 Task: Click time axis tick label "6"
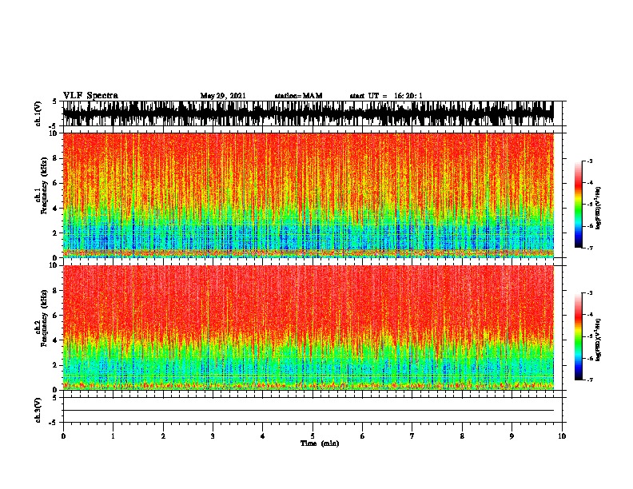pyautogui.click(x=362, y=436)
